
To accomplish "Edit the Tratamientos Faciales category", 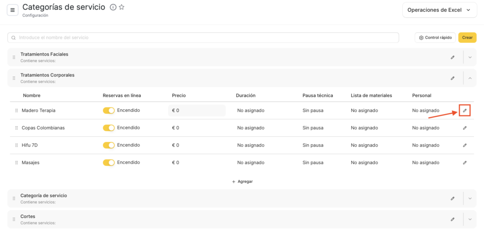I will 452,57.
